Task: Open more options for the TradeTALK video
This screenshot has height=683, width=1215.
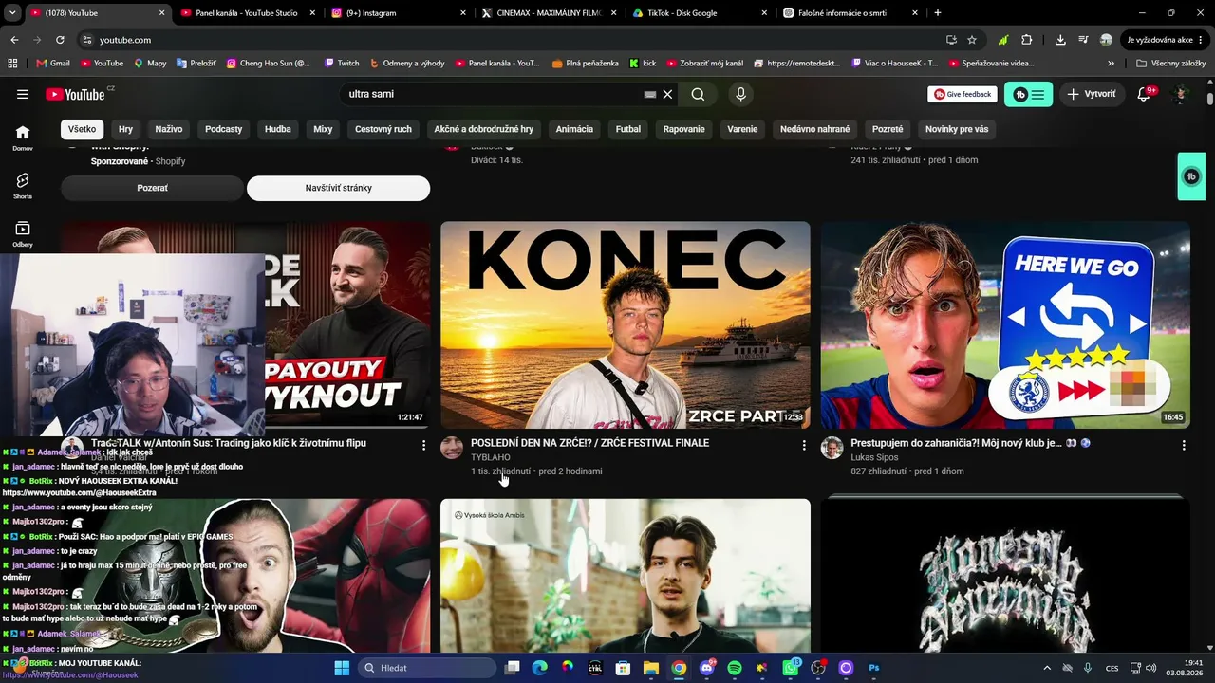Action: (x=423, y=445)
